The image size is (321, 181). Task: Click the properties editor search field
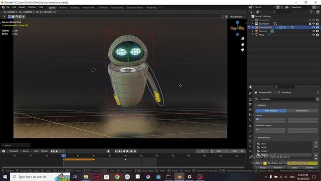tap(284, 87)
